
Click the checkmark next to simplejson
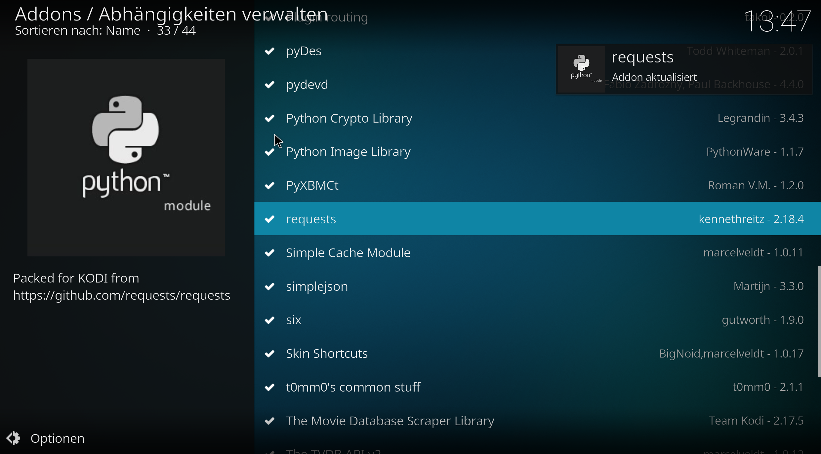(x=270, y=286)
